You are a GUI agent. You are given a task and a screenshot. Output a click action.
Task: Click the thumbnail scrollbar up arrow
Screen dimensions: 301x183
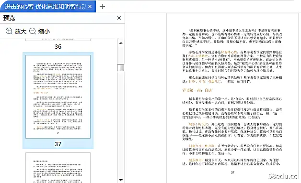coord(121,43)
